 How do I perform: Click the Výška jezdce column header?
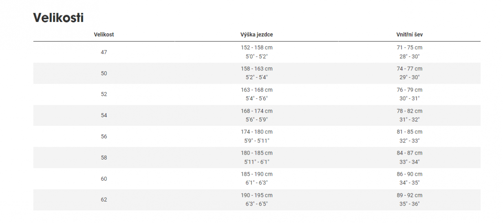(256, 35)
